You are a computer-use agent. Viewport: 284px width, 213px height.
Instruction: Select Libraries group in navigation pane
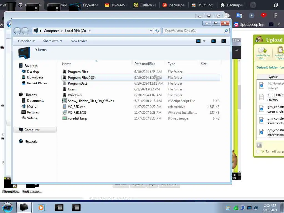tap(31, 95)
